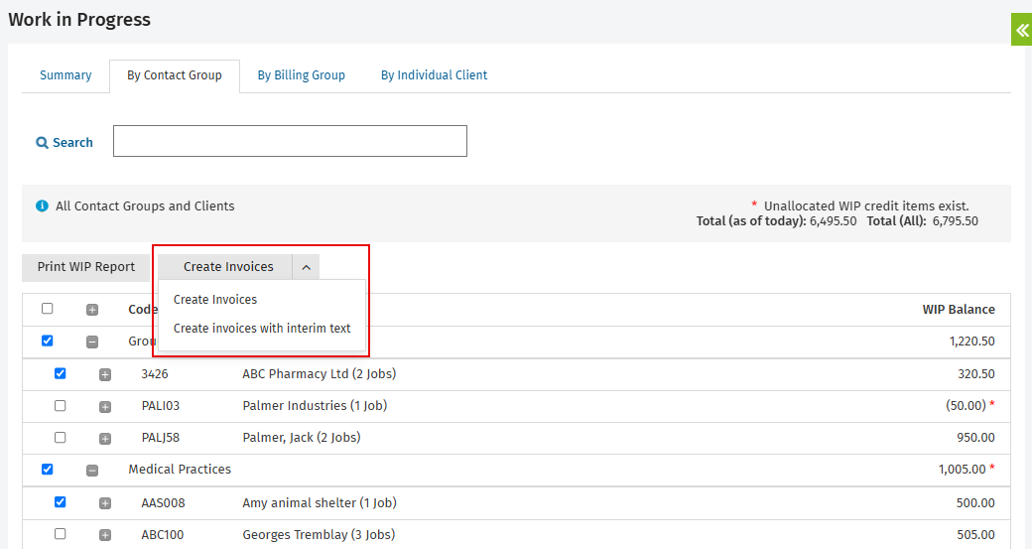
Task: Check the Palmer, Jack checkbox
Action: 60,437
